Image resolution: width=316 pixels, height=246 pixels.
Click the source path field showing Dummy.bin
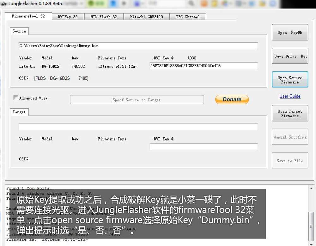pos(138,46)
